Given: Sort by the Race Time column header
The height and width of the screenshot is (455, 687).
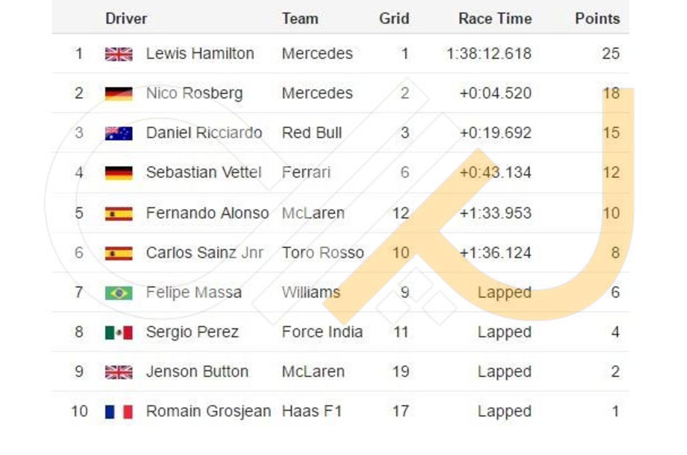Looking at the screenshot, I should pyautogui.click(x=495, y=19).
